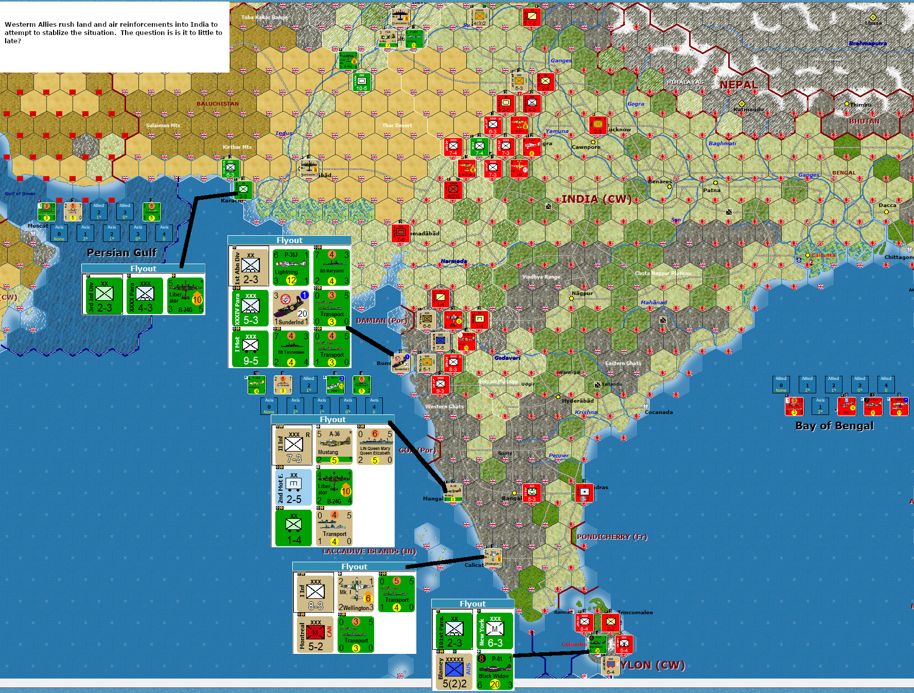Pick the A-36 Mustang counter in the flyout
The height and width of the screenshot is (693, 914).
pyautogui.click(x=335, y=446)
